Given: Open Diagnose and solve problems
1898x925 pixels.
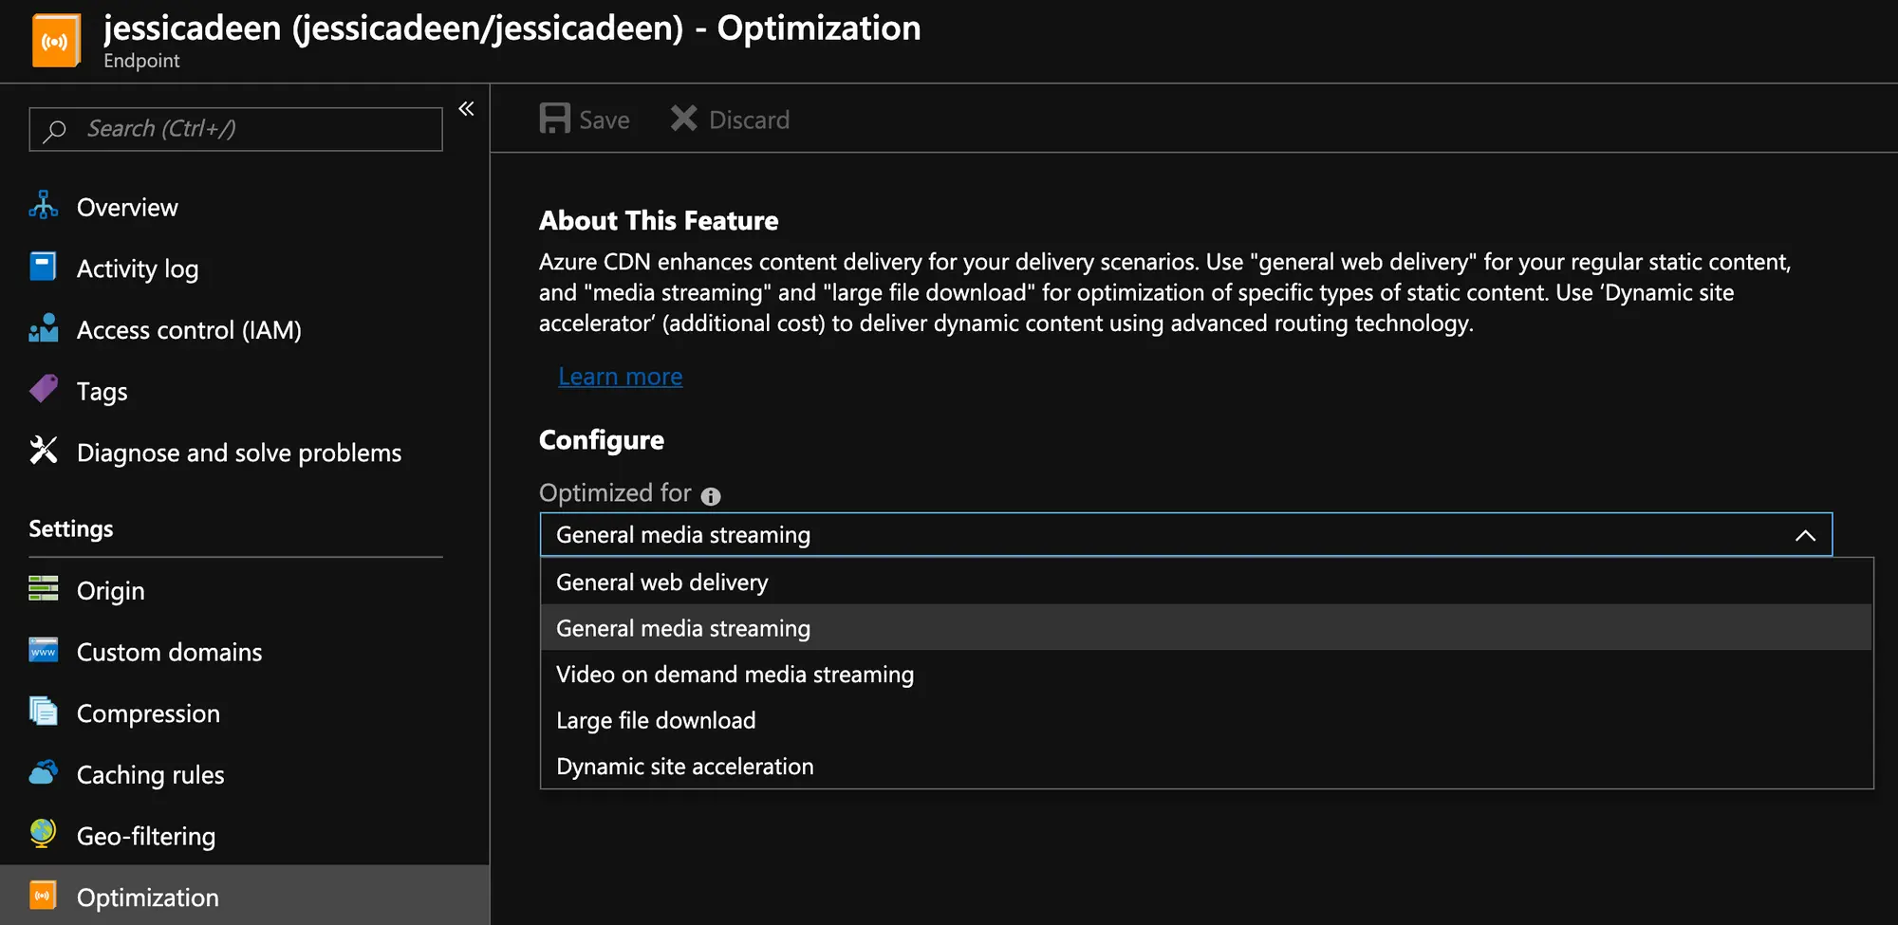Looking at the screenshot, I should [x=239, y=453].
